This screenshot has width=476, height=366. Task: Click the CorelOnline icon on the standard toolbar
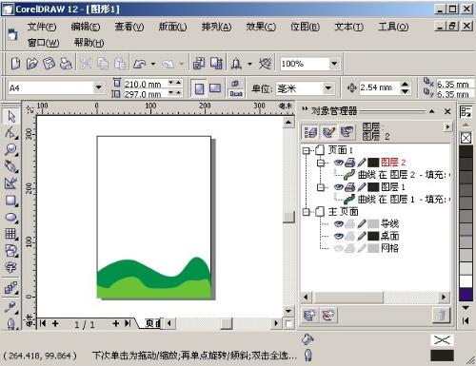265,64
